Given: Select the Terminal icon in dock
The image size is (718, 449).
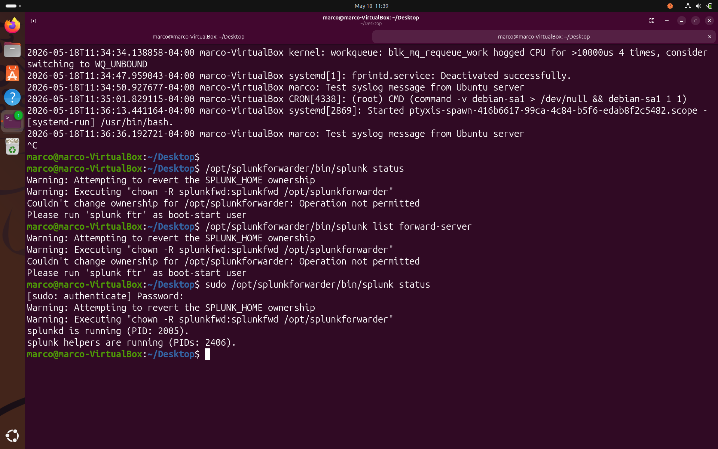Looking at the screenshot, I should tap(12, 121).
